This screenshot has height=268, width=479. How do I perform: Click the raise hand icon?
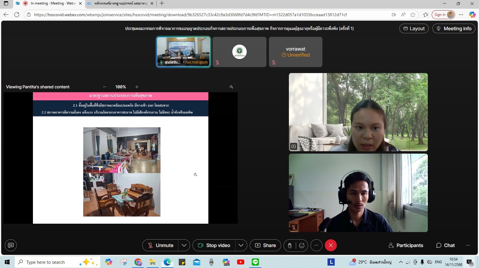pos(289,246)
